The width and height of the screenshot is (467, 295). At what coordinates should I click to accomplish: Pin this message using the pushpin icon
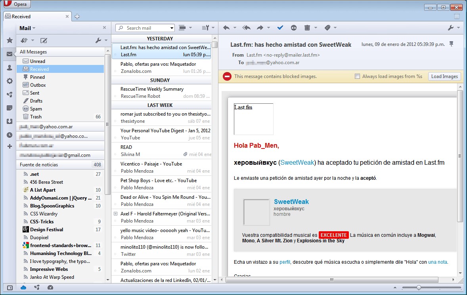(x=451, y=44)
